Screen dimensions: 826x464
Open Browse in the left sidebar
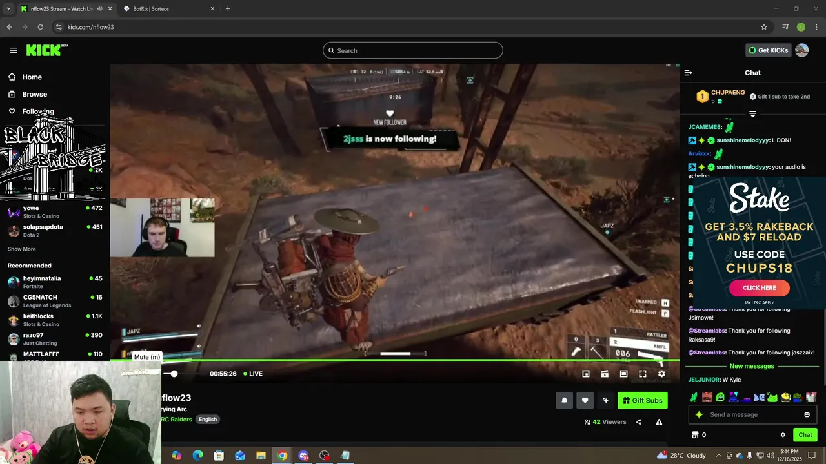[34, 94]
